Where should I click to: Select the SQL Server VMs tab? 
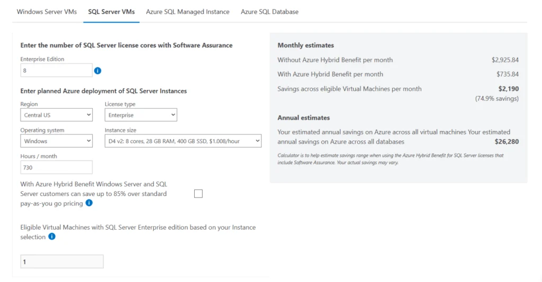click(111, 12)
